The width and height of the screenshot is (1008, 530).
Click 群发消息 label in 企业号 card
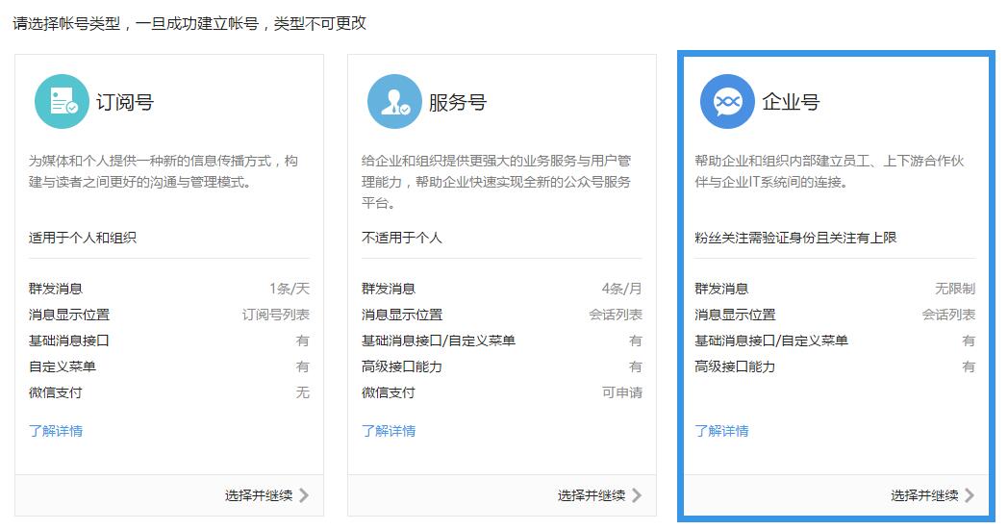(722, 289)
